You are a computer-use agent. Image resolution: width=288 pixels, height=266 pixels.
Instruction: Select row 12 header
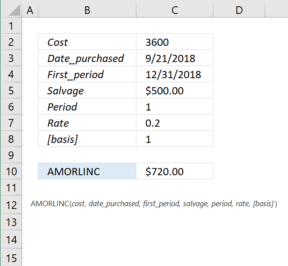(x=11, y=204)
